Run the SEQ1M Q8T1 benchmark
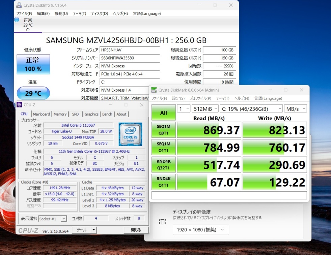The width and height of the screenshot is (331, 255). point(164,130)
